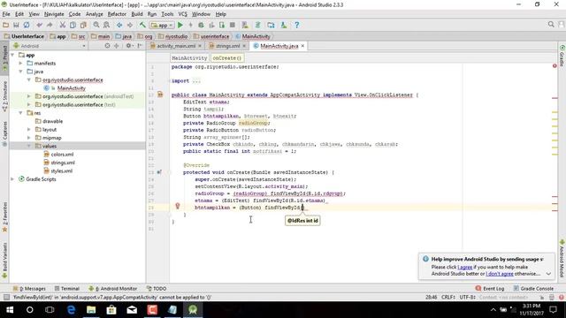Navigate forward with the right arrow icon
The width and height of the screenshot is (566, 318).
point(130,25)
